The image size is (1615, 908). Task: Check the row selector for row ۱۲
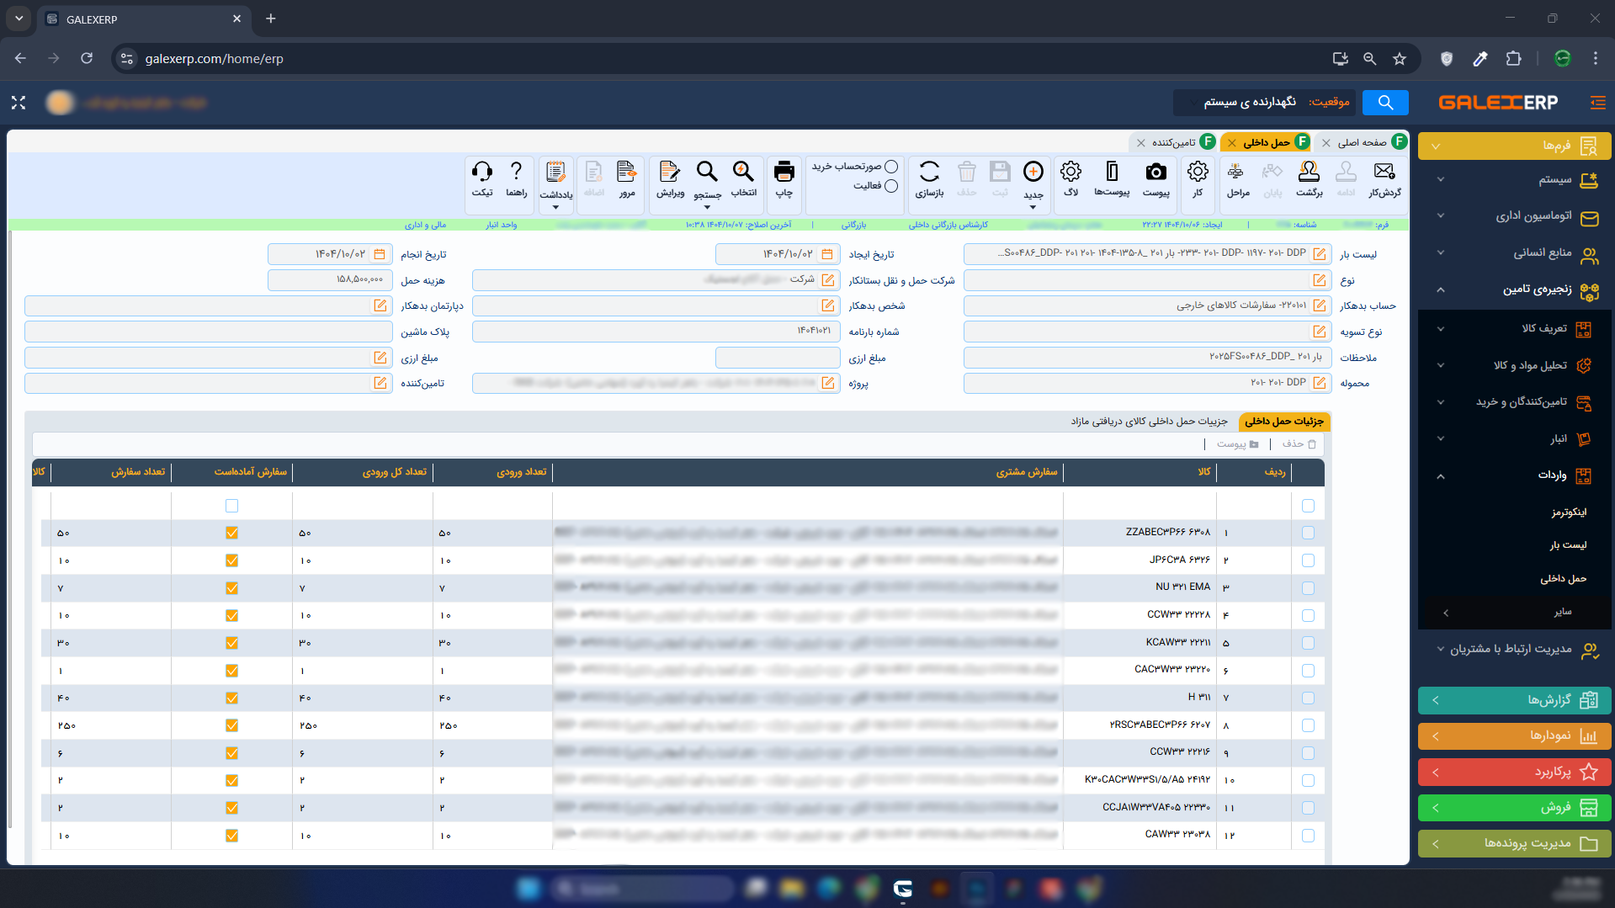[x=1308, y=836]
